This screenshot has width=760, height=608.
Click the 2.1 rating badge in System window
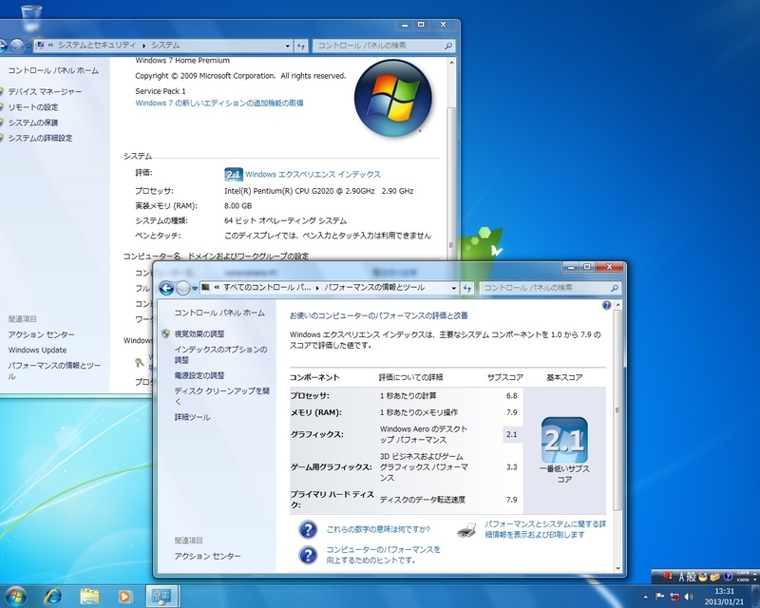pos(234,174)
